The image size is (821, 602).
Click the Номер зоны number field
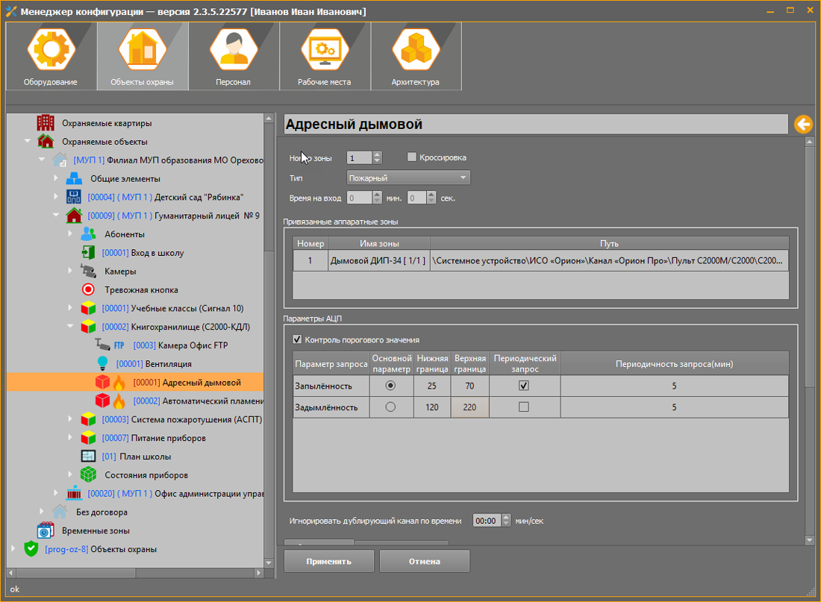[x=358, y=158]
